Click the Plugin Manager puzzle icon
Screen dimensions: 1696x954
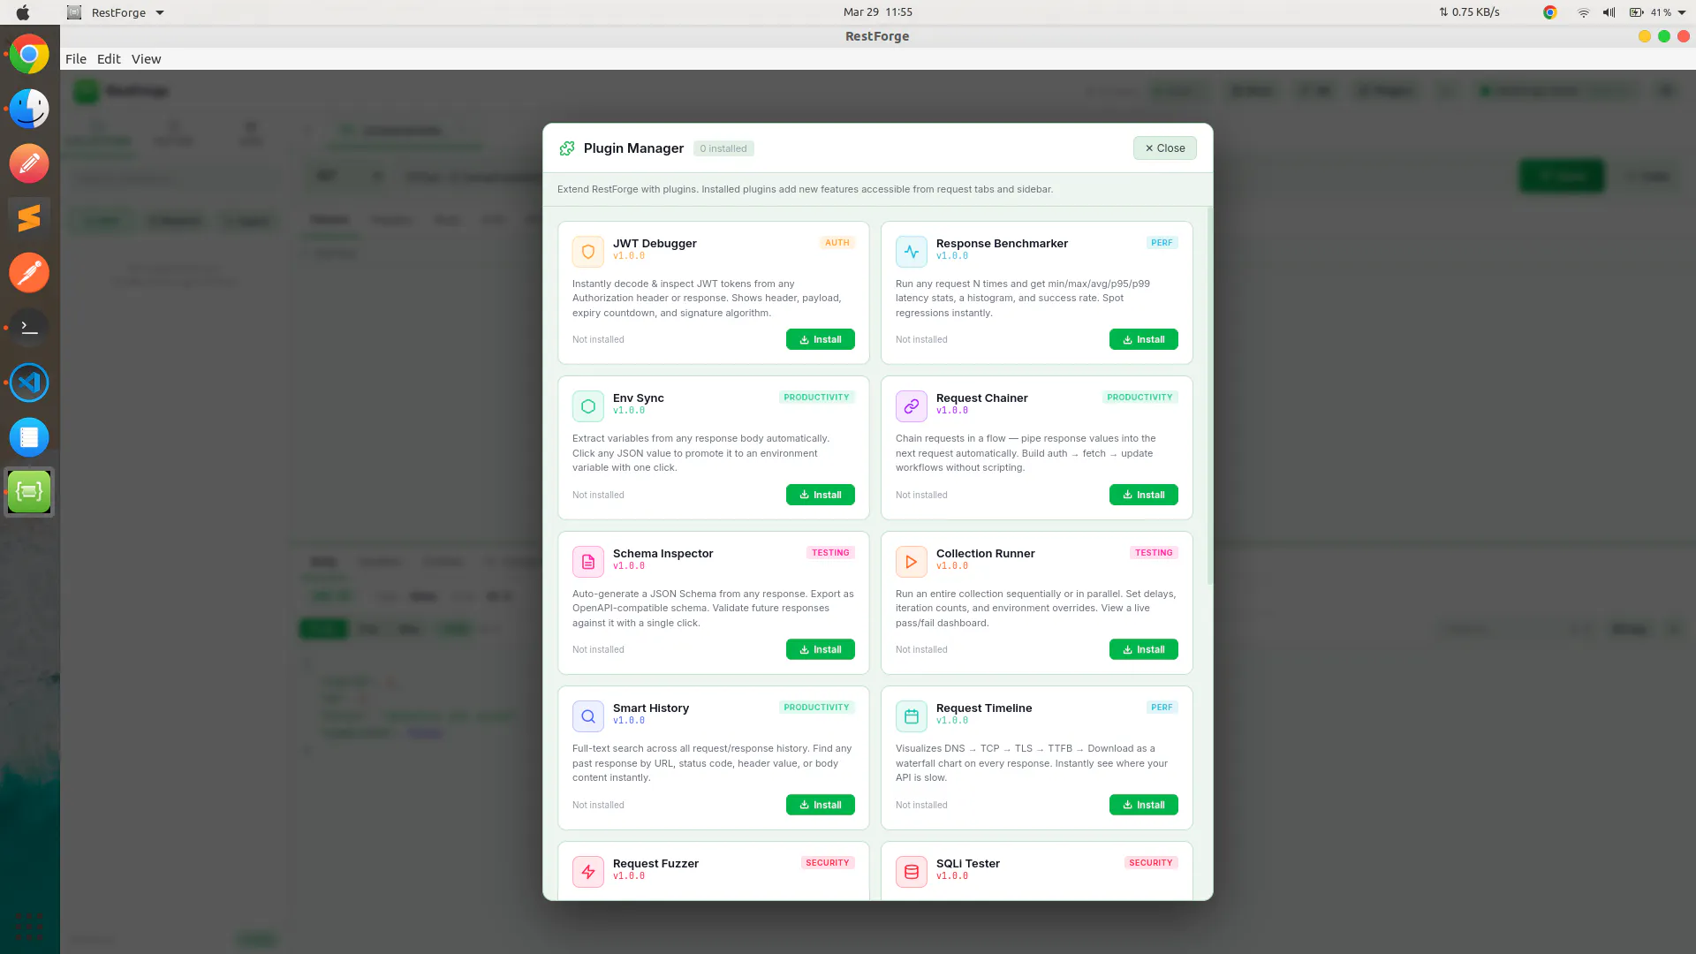[x=567, y=148]
